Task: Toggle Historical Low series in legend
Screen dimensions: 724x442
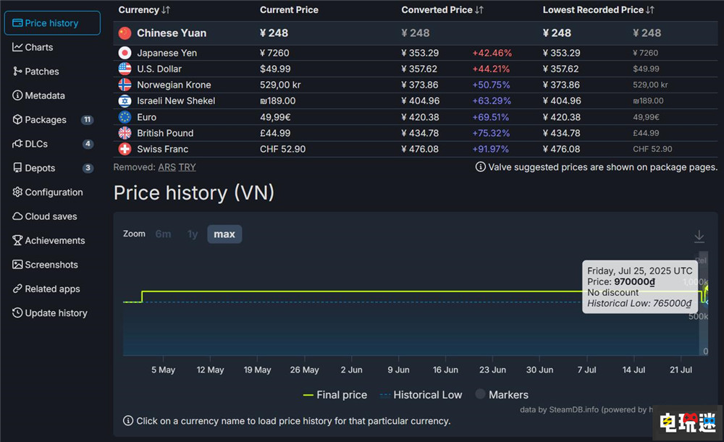Action: pyautogui.click(x=420, y=395)
